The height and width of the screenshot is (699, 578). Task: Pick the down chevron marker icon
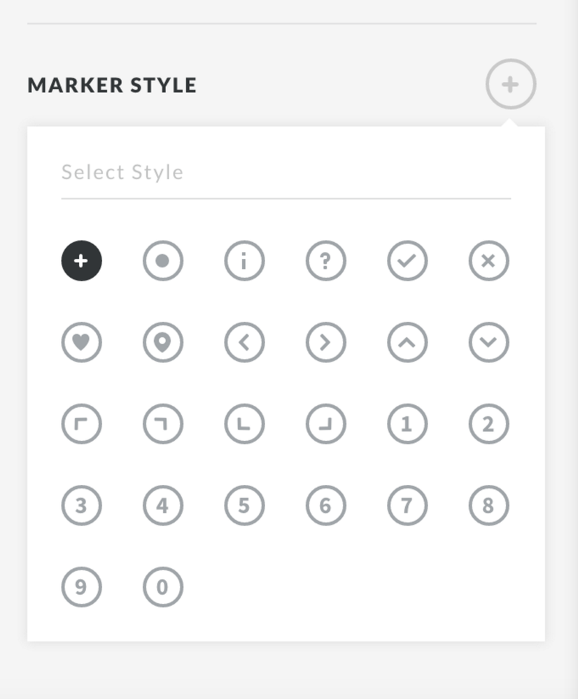tap(488, 342)
